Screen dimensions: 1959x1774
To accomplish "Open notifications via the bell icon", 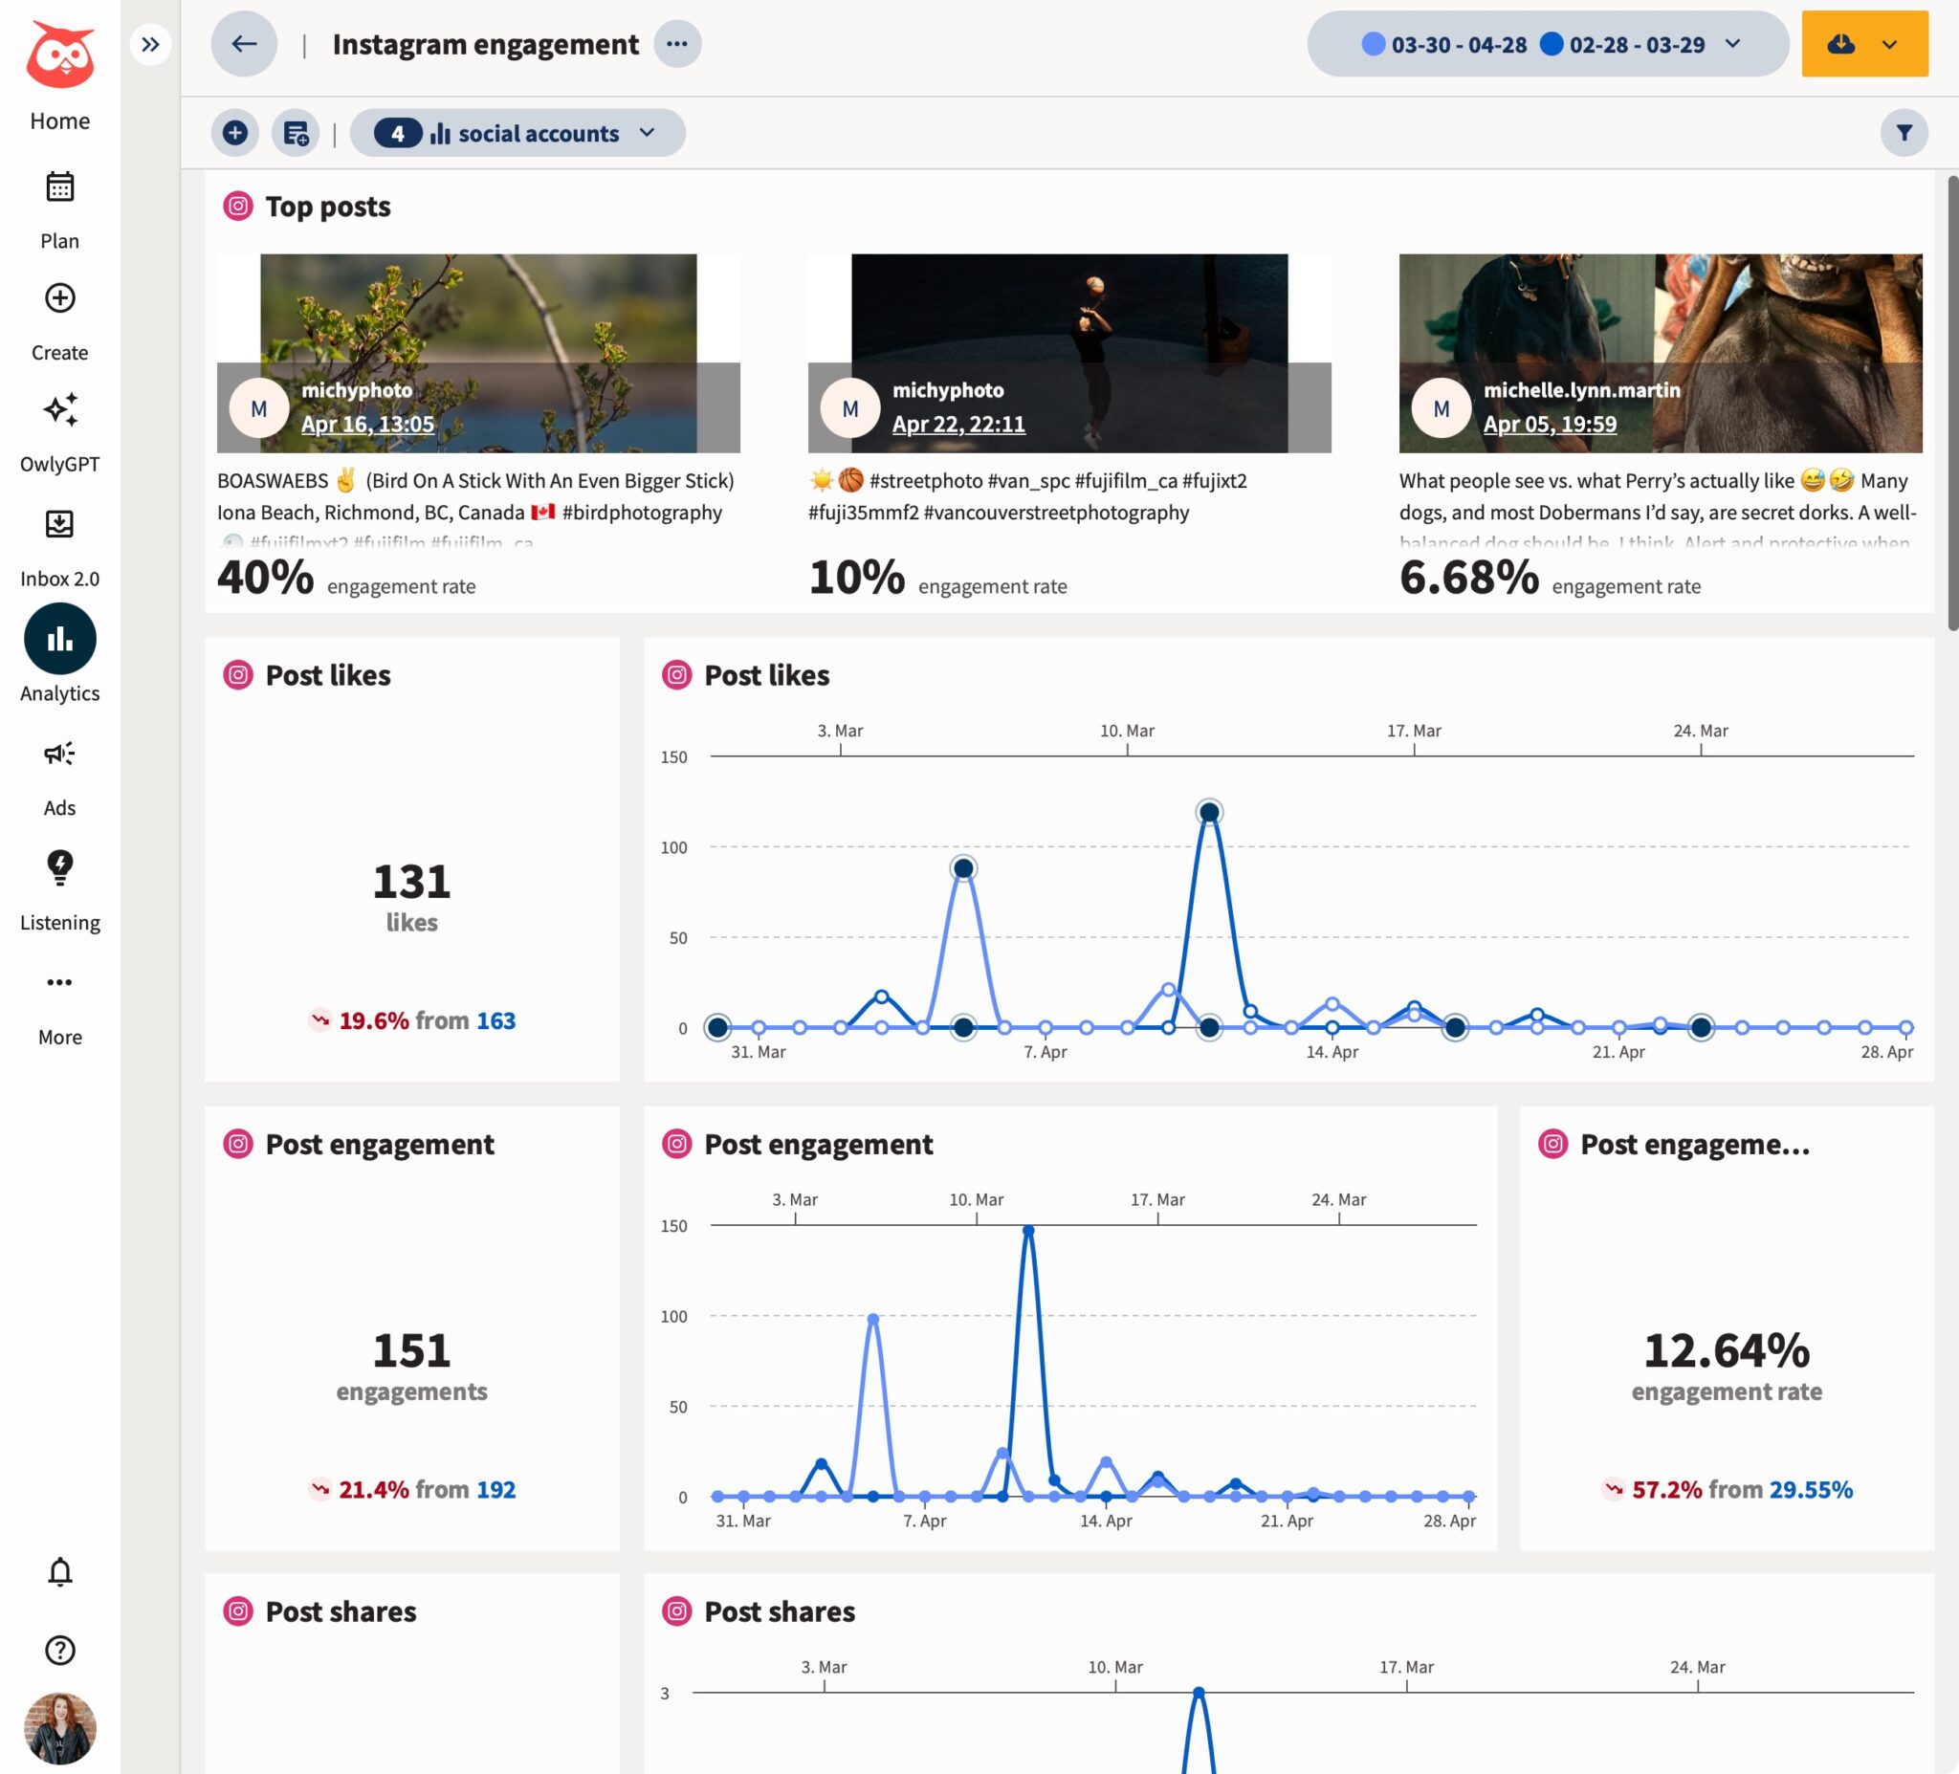I will click(59, 1571).
